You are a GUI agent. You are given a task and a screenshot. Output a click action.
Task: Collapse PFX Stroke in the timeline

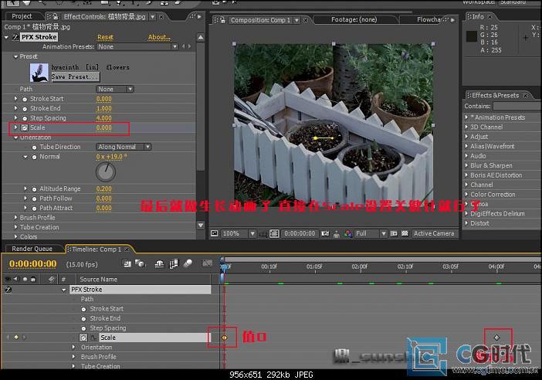click(64, 290)
